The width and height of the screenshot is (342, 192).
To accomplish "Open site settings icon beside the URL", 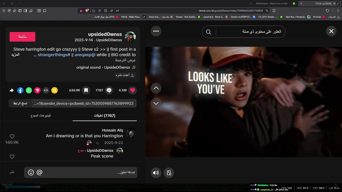I will tap(267, 11).
